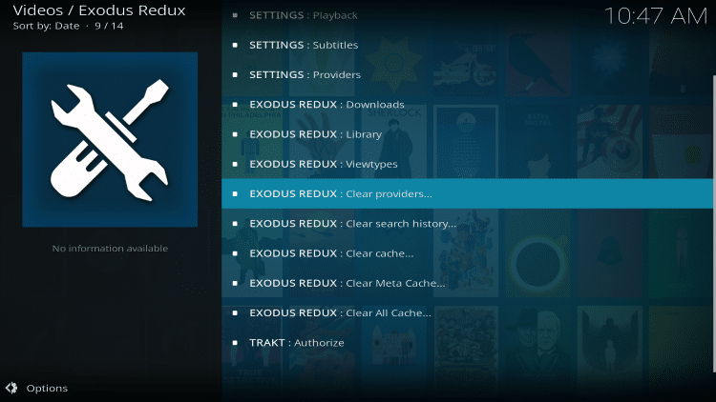Open SETTINGS : Playback entry

tap(467, 15)
